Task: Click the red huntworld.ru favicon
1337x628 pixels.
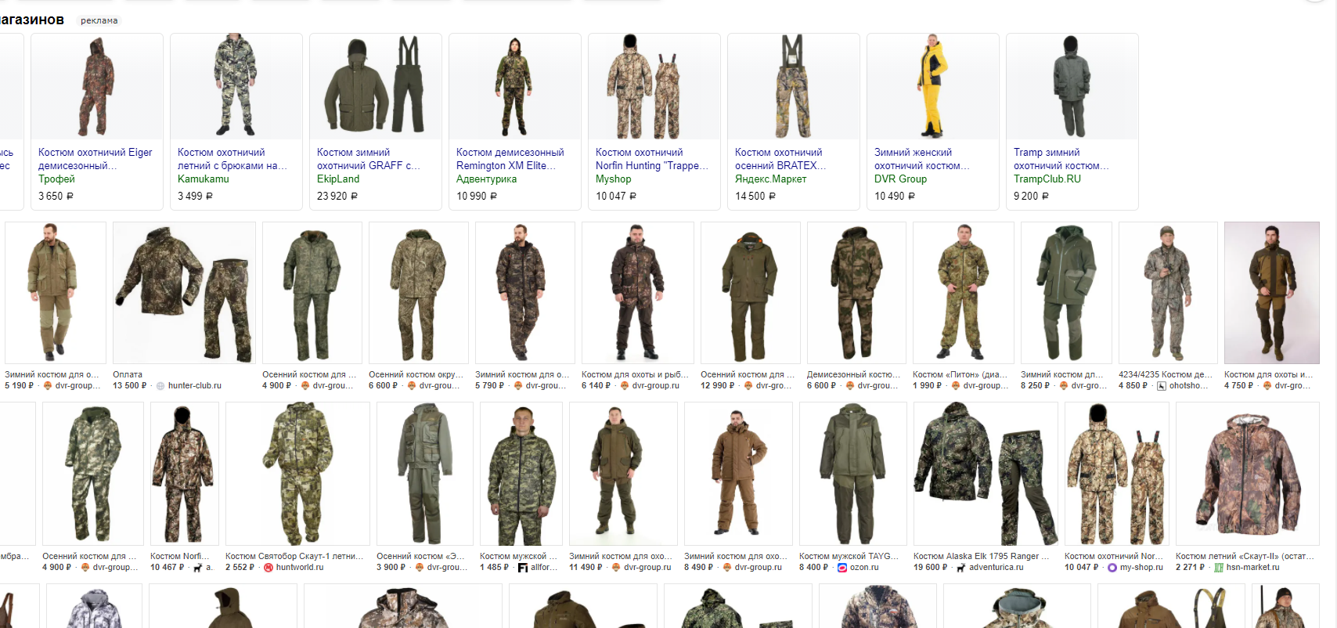Action: pyautogui.click(x=268, y=568)
